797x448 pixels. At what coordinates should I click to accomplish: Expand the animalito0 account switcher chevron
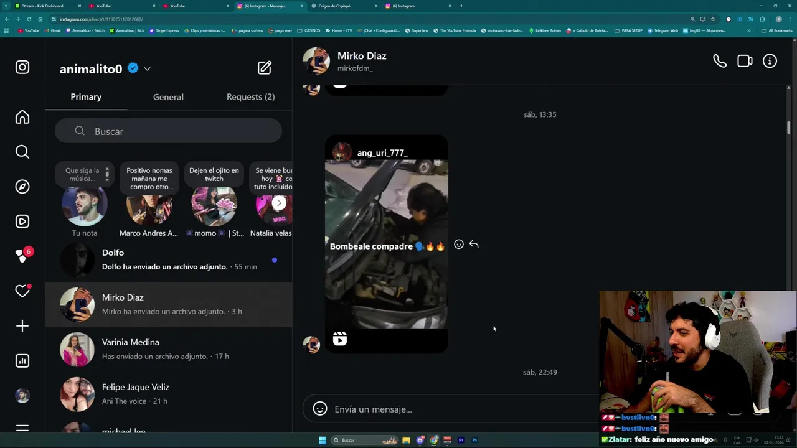click(147, 69)
